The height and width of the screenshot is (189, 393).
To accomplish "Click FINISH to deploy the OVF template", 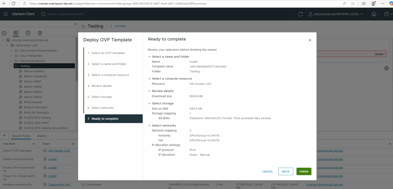I will click(304, 171).
